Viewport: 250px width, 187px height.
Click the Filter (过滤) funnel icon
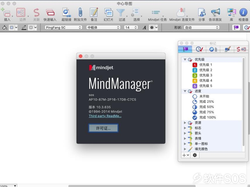tap(121, 13)
